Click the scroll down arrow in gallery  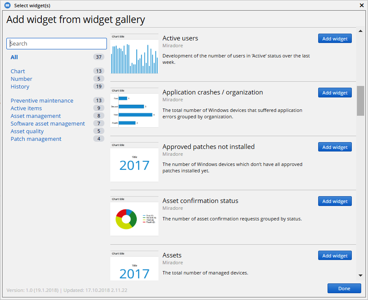point(360,275)
